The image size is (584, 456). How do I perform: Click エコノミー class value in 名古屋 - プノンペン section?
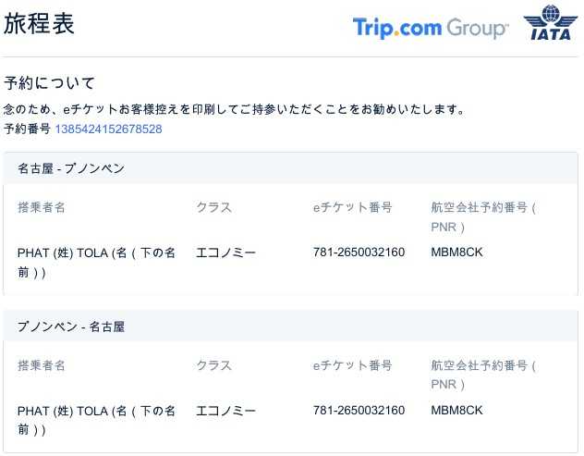(x=225, y=253)
